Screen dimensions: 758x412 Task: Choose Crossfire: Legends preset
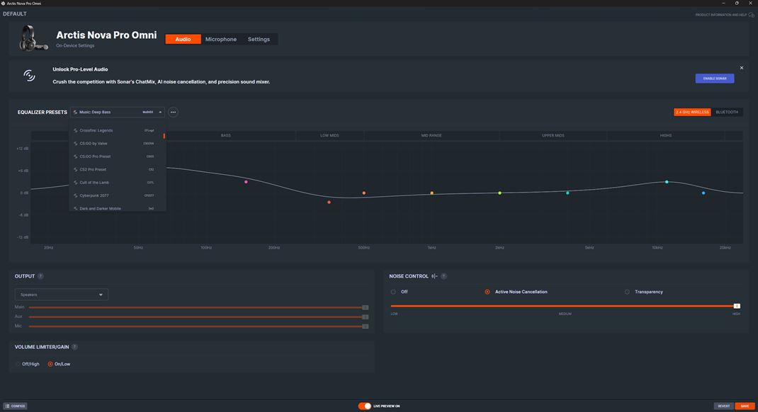point(118,130)
